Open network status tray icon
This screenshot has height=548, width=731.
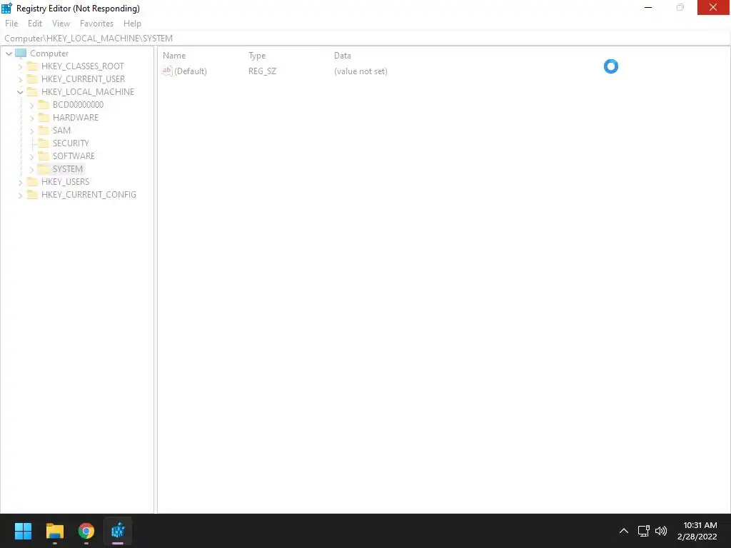[644, 531]
